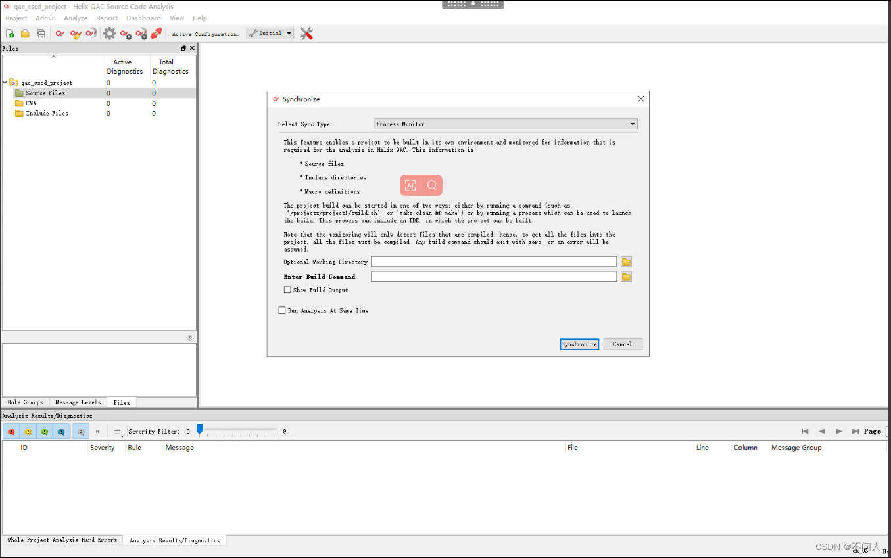Click the double-chevron expander below Files tree
Image resolution: width=891 pixels, height=558 pixels.
pyautogui.click(x=190, y=337)
